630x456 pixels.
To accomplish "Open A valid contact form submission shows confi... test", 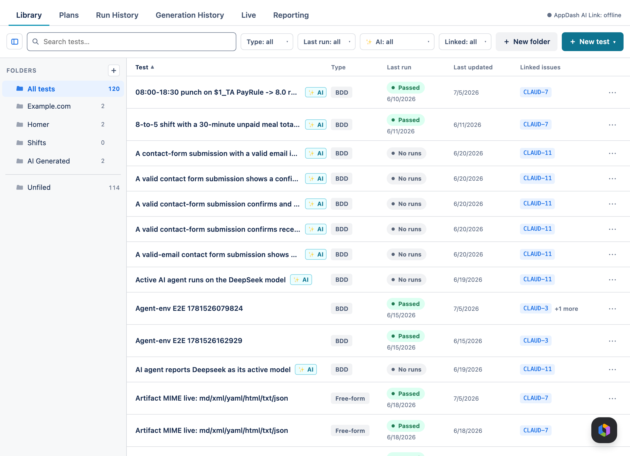I will pyautogui.click(x=217, y=179).
